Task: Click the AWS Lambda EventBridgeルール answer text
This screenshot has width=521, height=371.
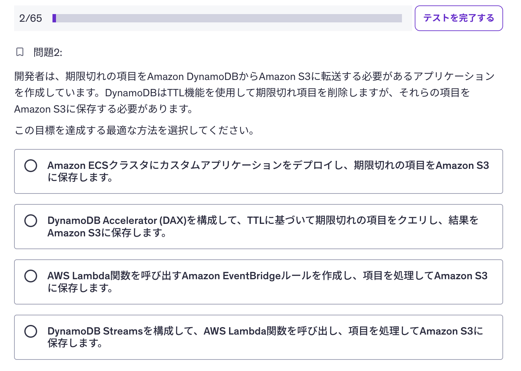Action: 267,276
